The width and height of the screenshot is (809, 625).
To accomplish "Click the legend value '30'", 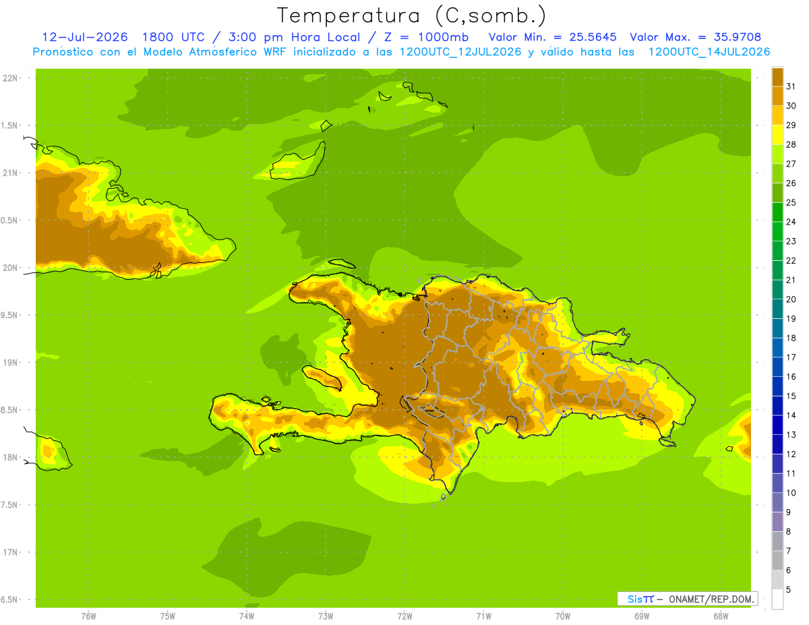I will click(x=791, y=106).
